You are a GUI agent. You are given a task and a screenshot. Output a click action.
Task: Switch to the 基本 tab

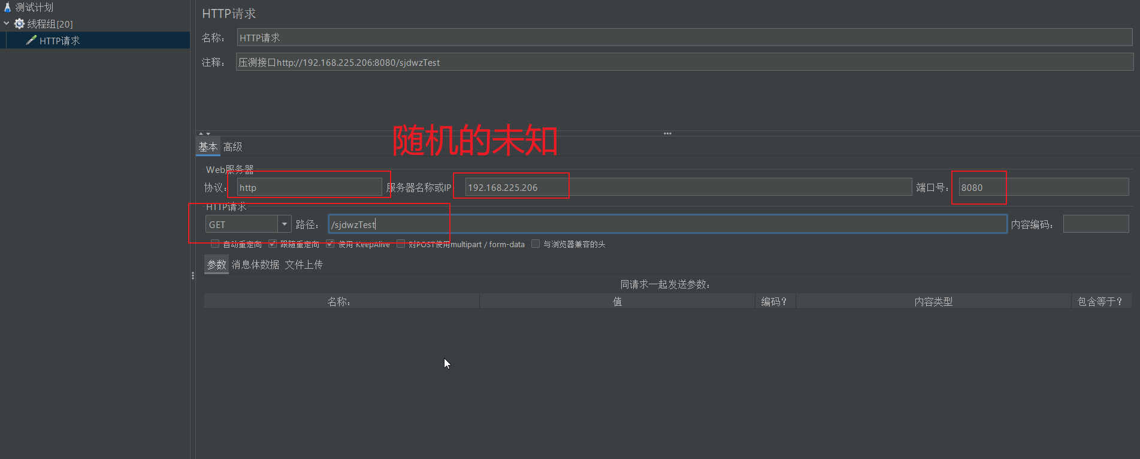[x=208, y=147]
